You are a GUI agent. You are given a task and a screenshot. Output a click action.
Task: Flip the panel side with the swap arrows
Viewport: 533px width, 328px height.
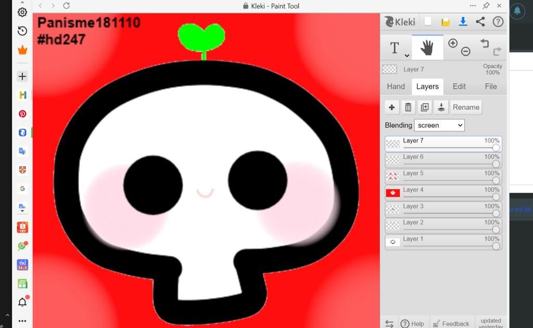tap(389, 324)
